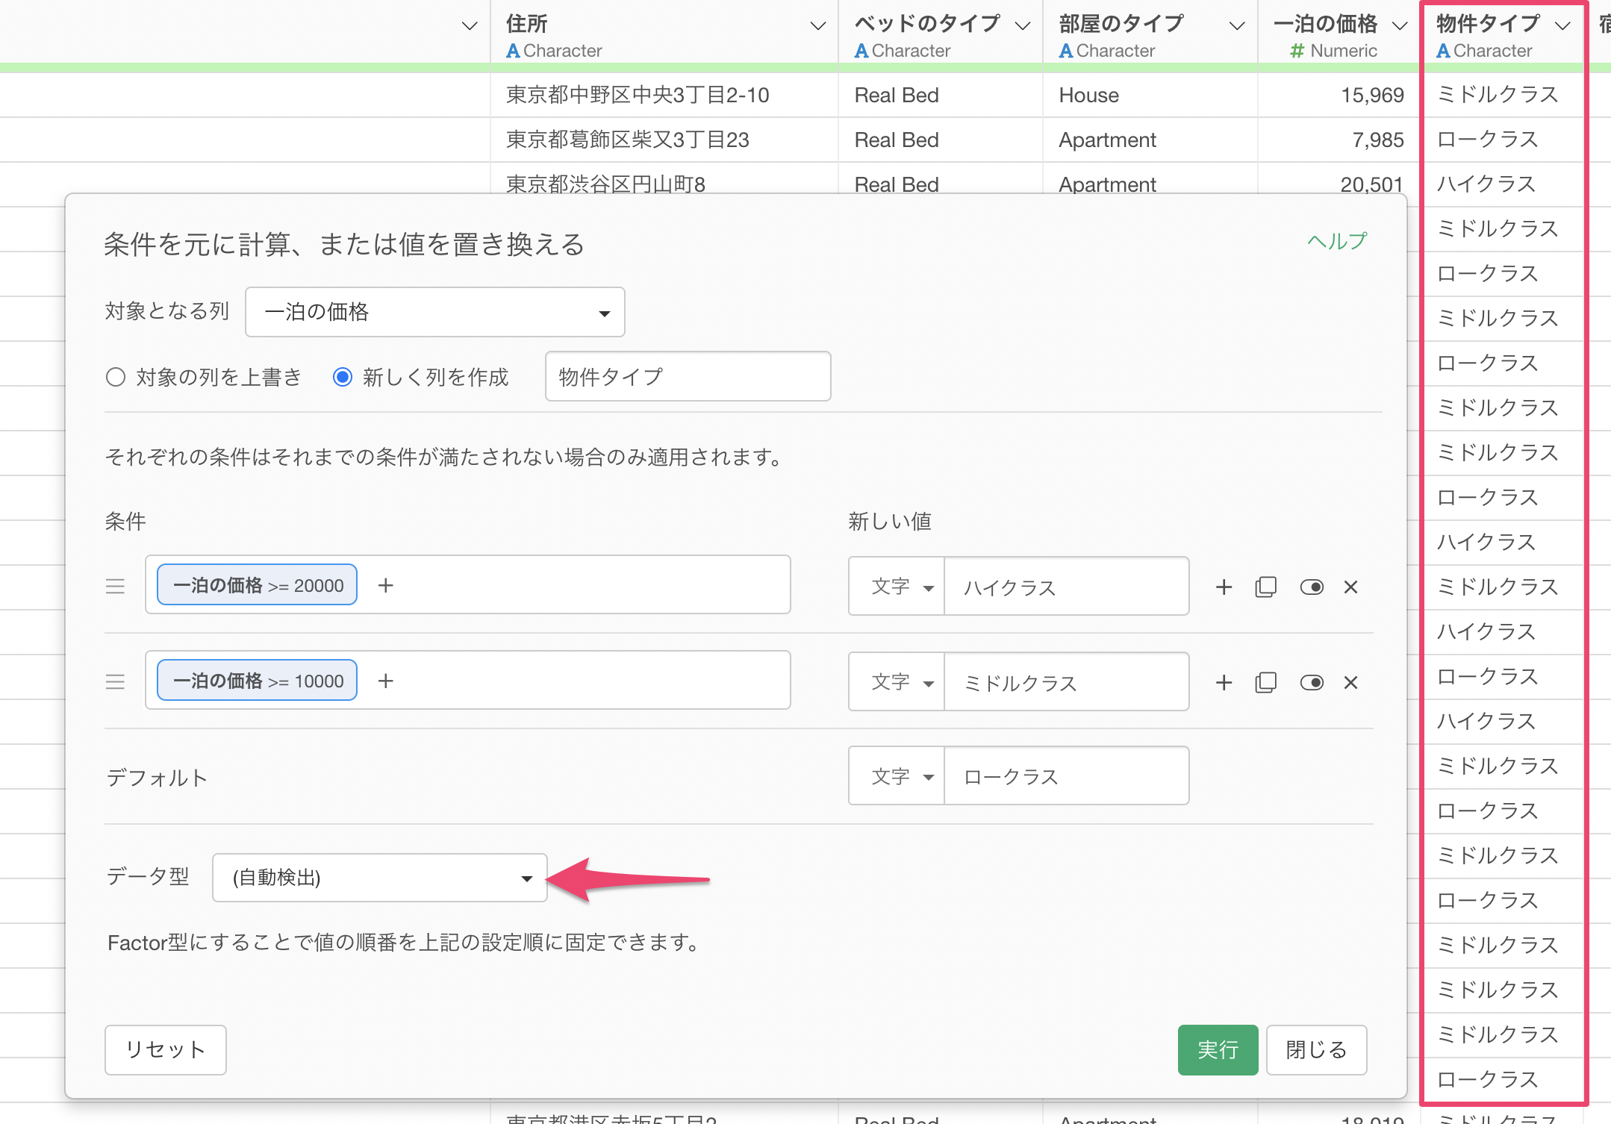
Task: Toggle enable switch for ハイクラス condition
Action: click(1311, 587)
